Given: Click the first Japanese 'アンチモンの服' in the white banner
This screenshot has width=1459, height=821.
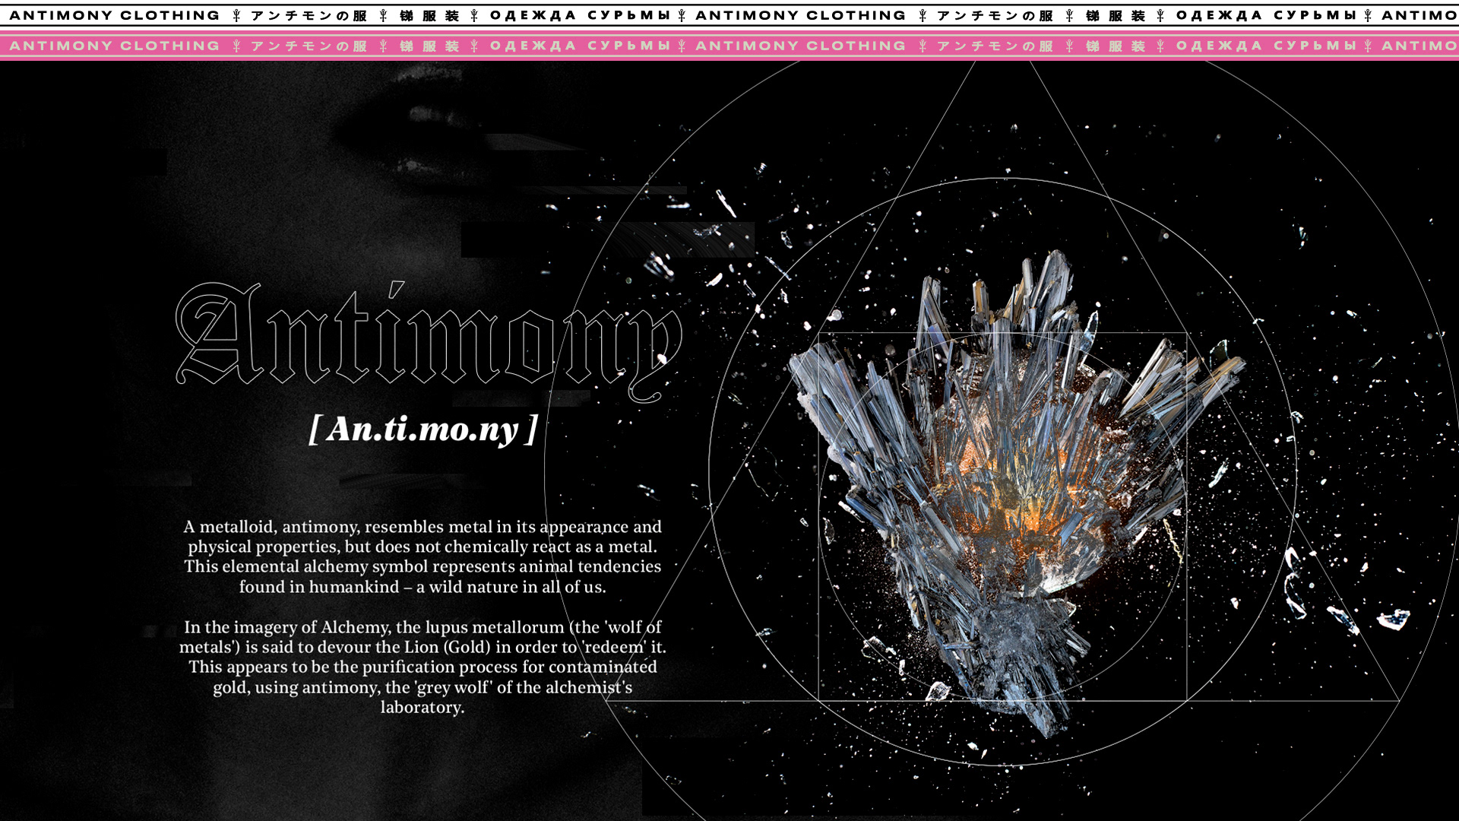Looking at the screenshot, I should [309, 15].
